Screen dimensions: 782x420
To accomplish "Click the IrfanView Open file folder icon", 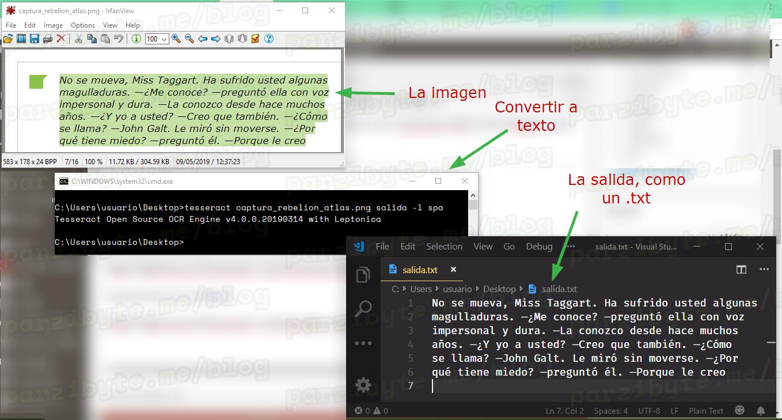I will pos(8,39).
